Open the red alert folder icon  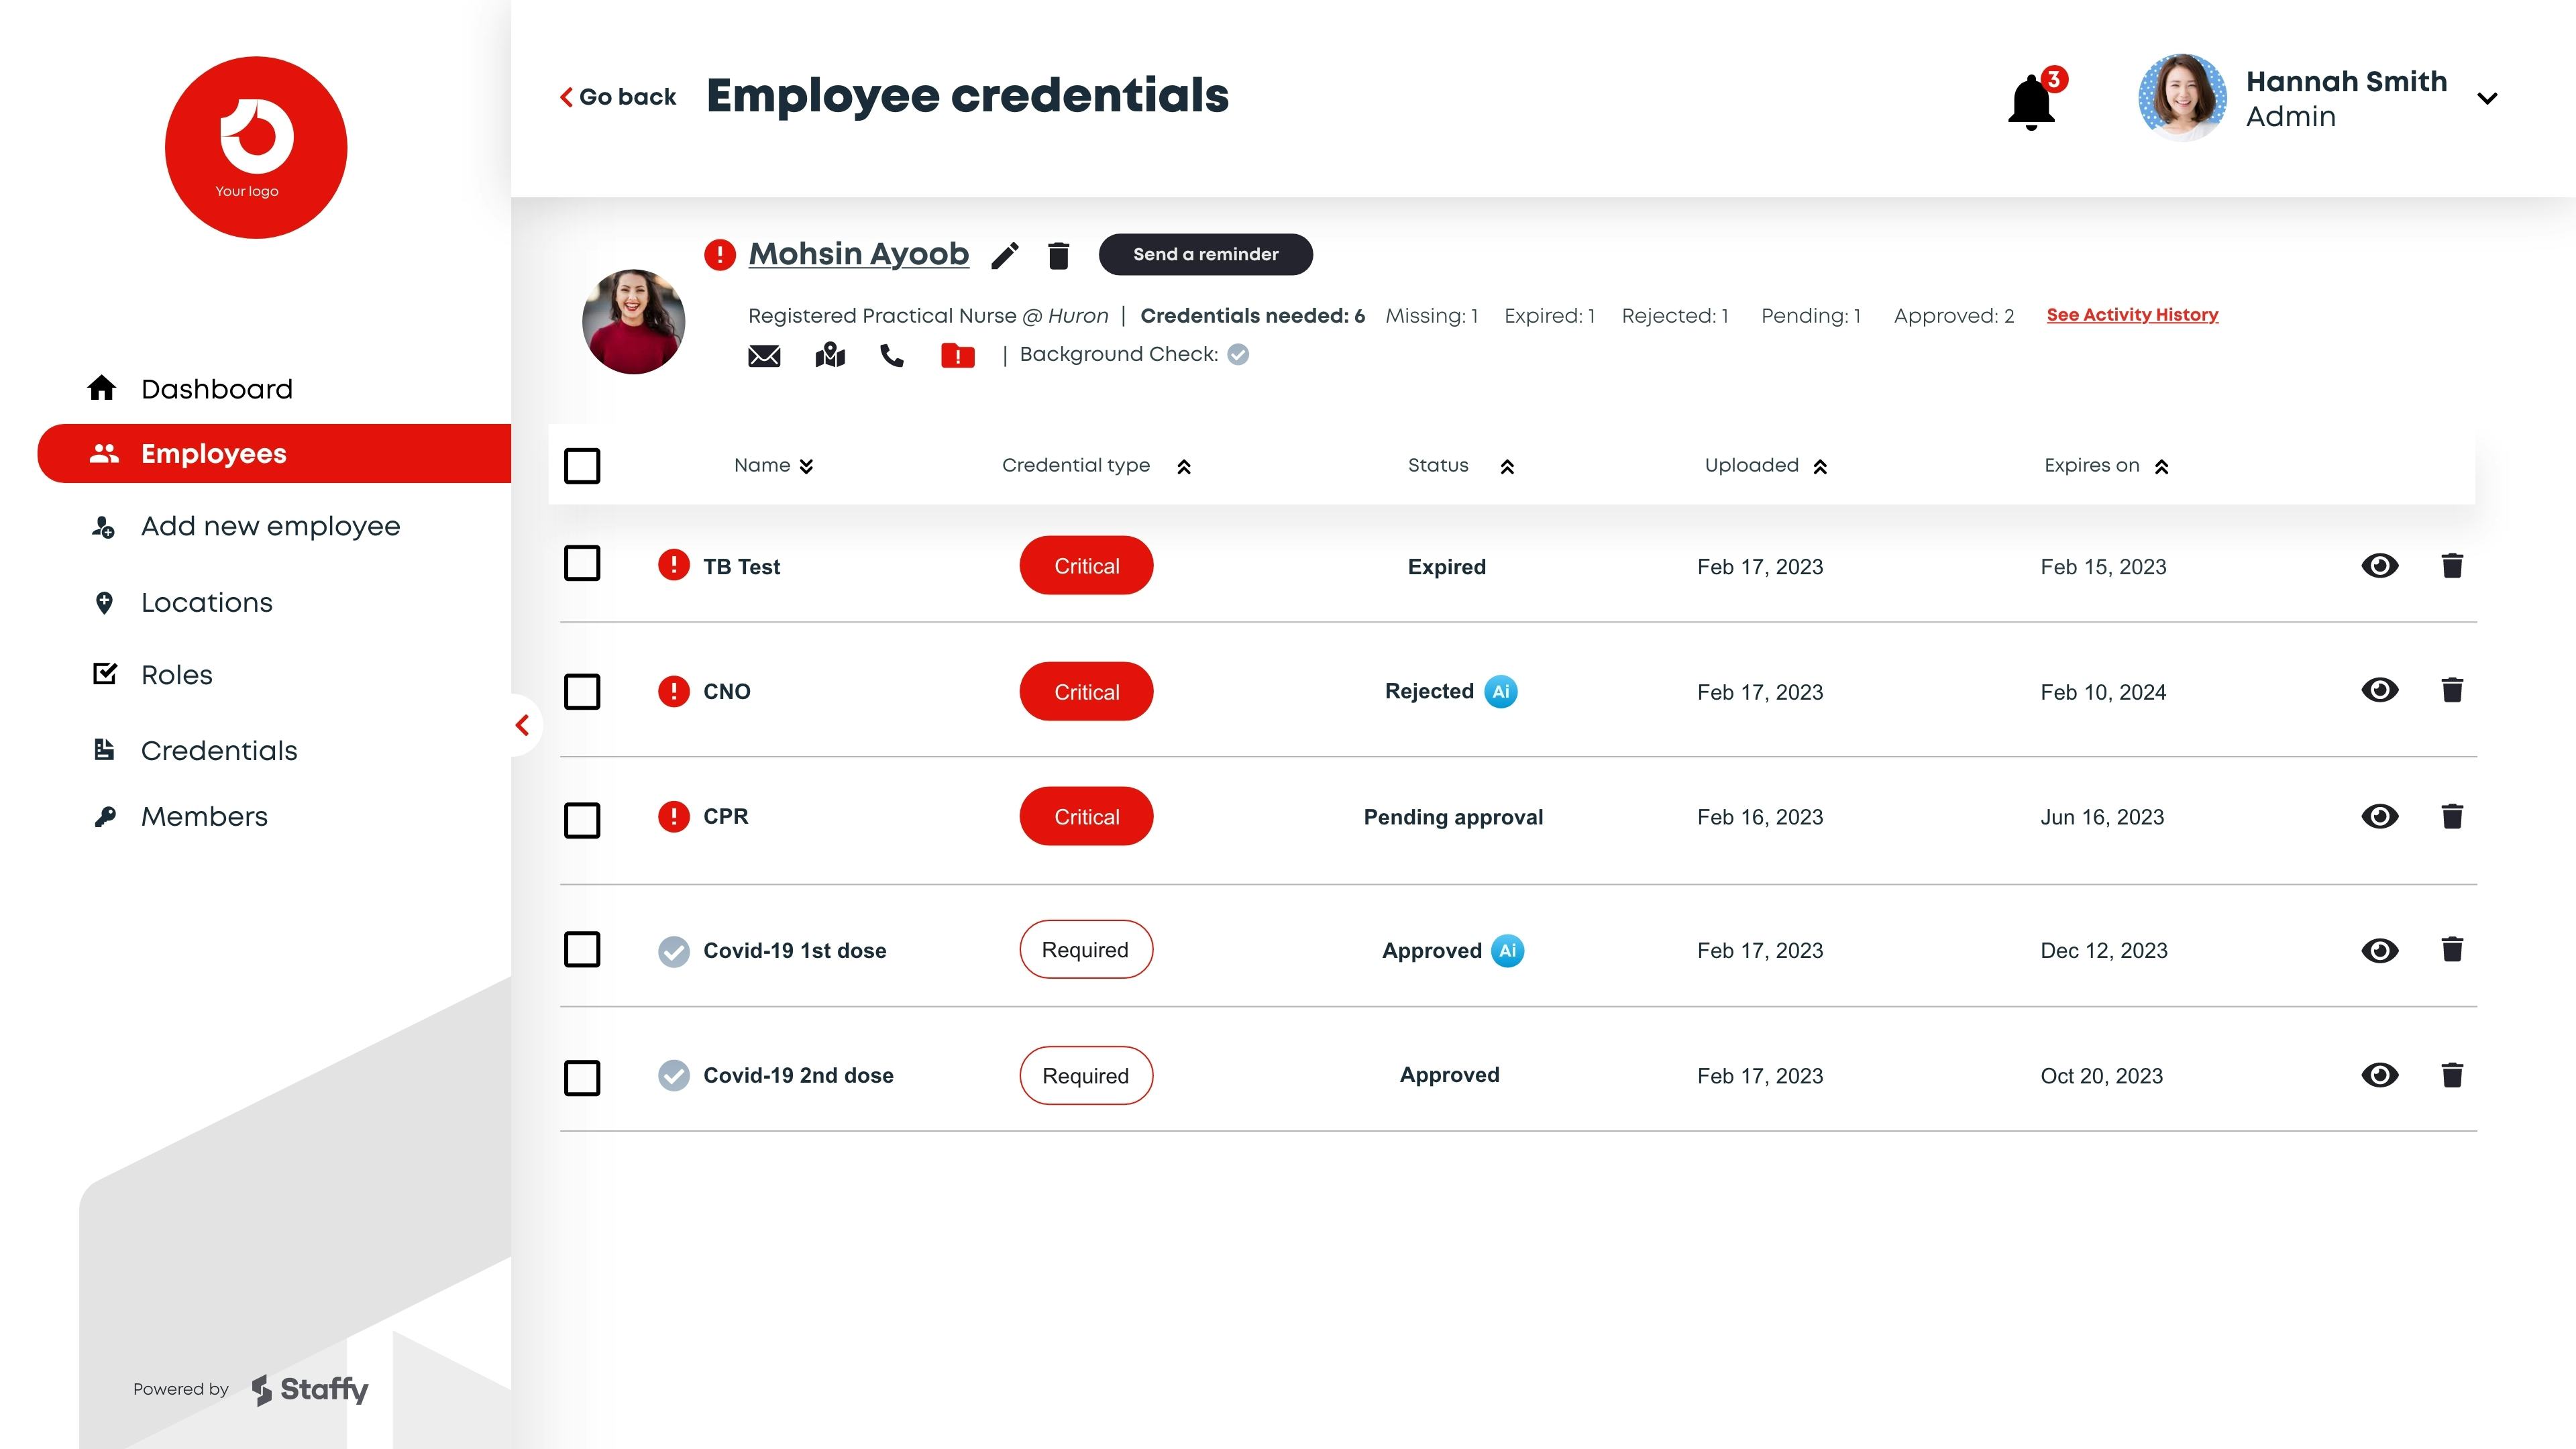pos(957,355)
